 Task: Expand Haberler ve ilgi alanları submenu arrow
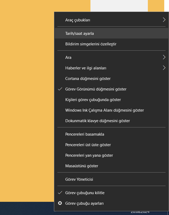(164, 68)
